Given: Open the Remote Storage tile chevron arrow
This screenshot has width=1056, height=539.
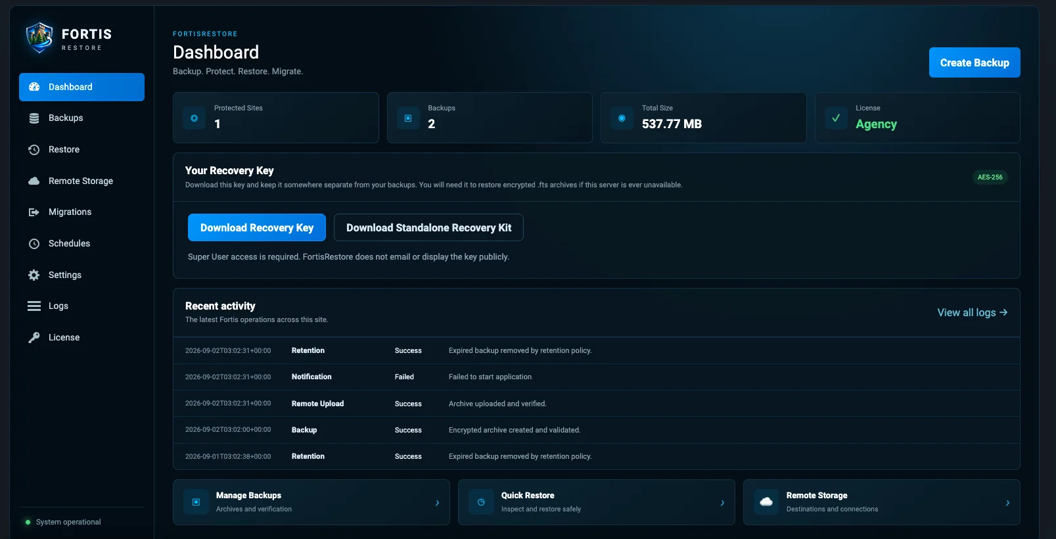Looking at the screenshot, I should pos(1007,503).
